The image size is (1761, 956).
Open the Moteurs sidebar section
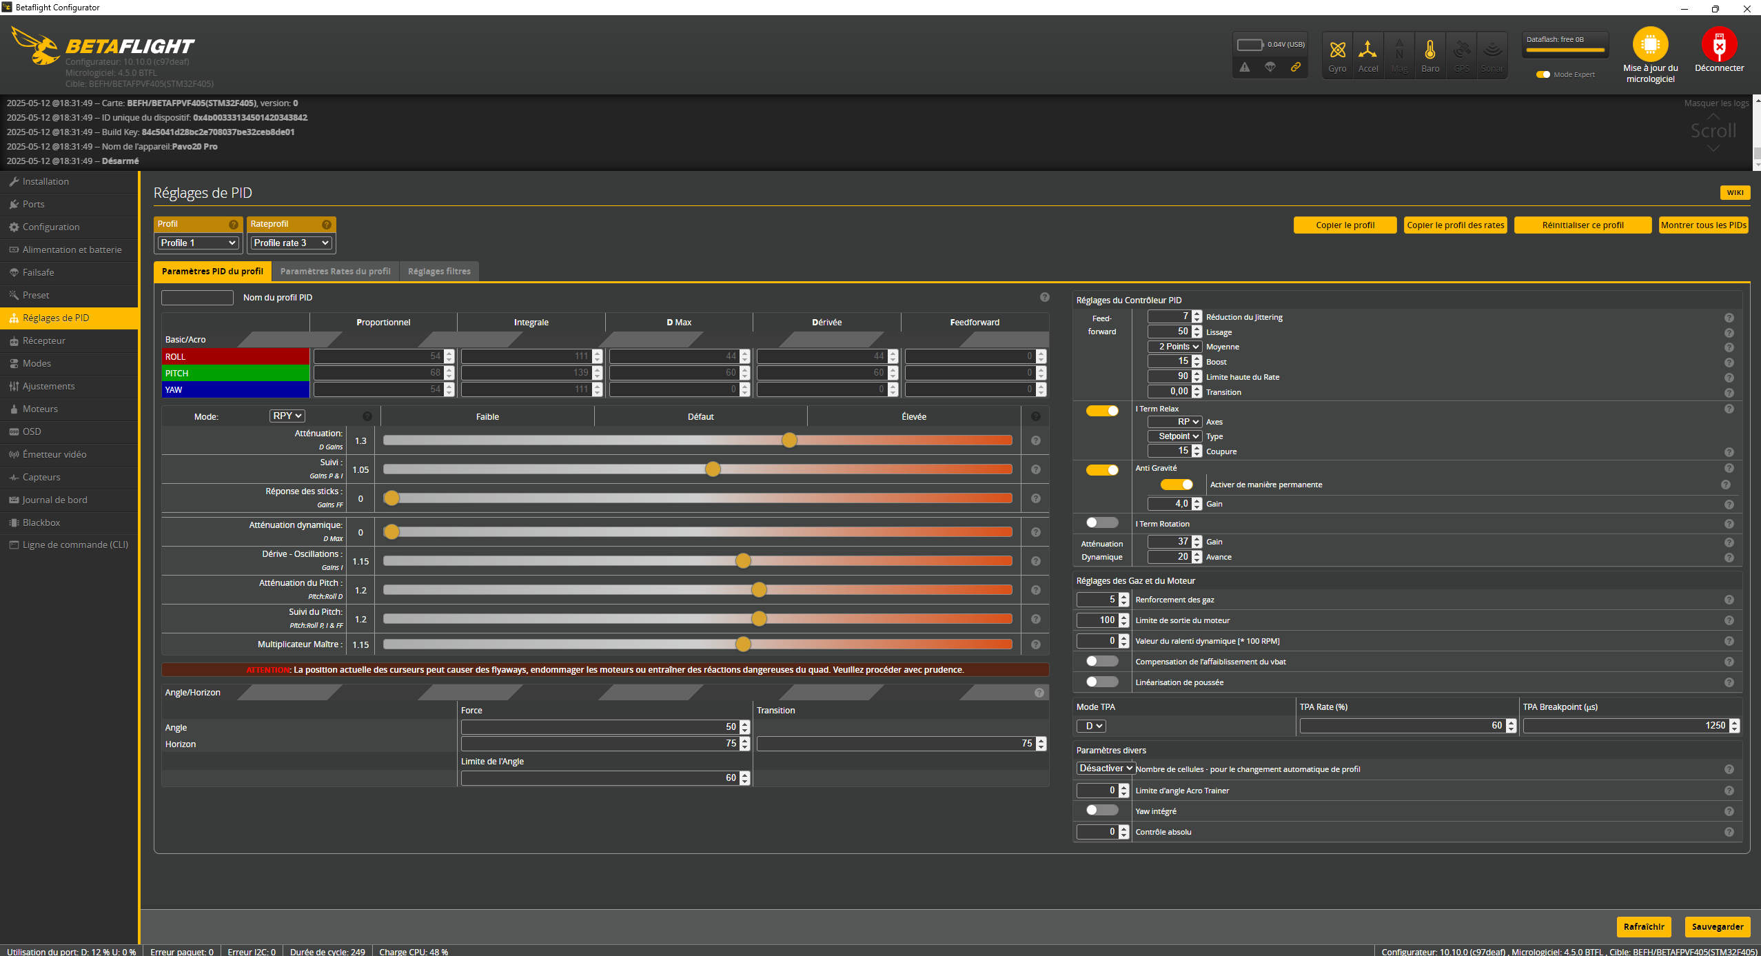[x=40, y=409]
